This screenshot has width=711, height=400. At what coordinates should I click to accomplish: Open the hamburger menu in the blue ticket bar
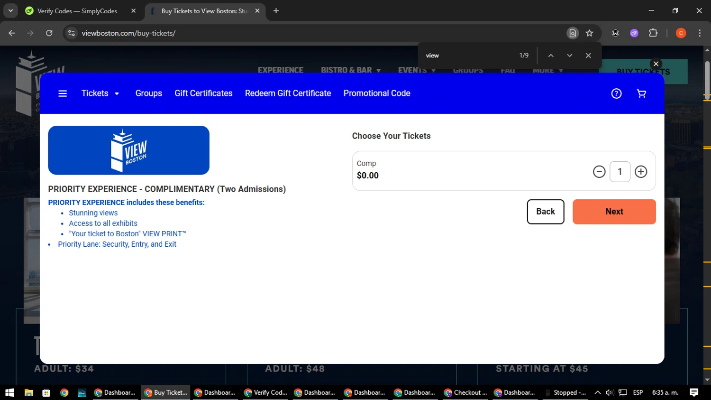pyautogui.click(x=63, y=93)
